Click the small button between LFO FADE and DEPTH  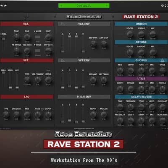pos(43,109)
